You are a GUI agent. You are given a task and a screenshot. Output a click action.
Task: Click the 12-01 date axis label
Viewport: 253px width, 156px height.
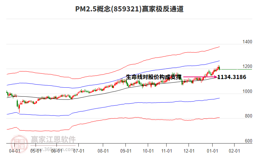pyautogui.click(x=189, y=151)
